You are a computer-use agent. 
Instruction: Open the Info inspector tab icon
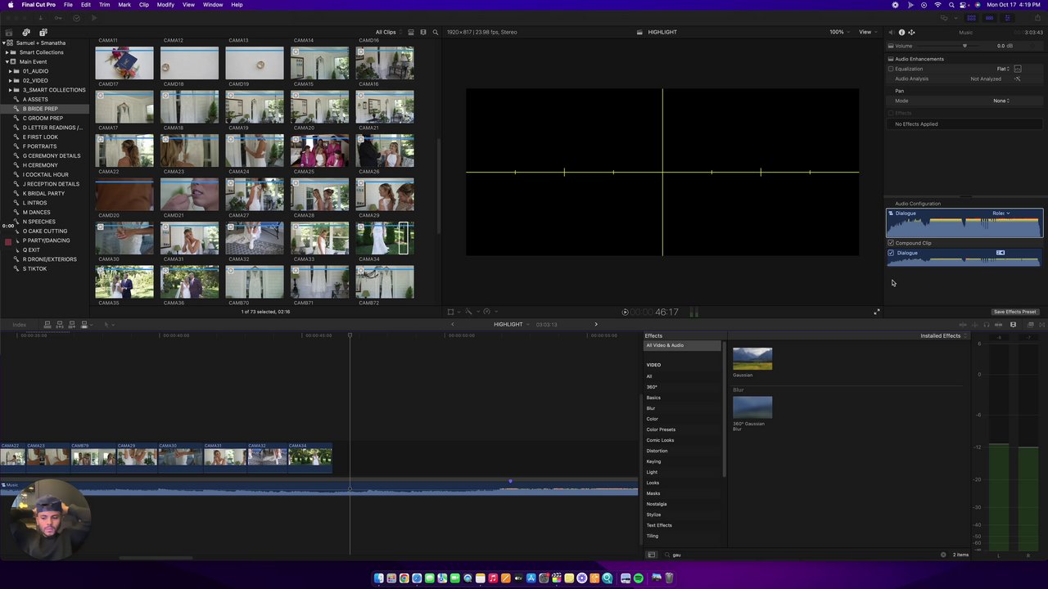[x=901, y=32]
